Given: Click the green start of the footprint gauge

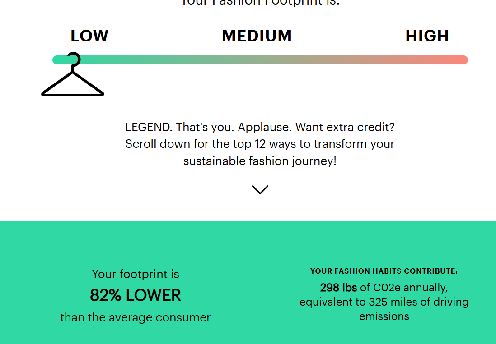Looking at the screenshot, I should pos(59,60).
